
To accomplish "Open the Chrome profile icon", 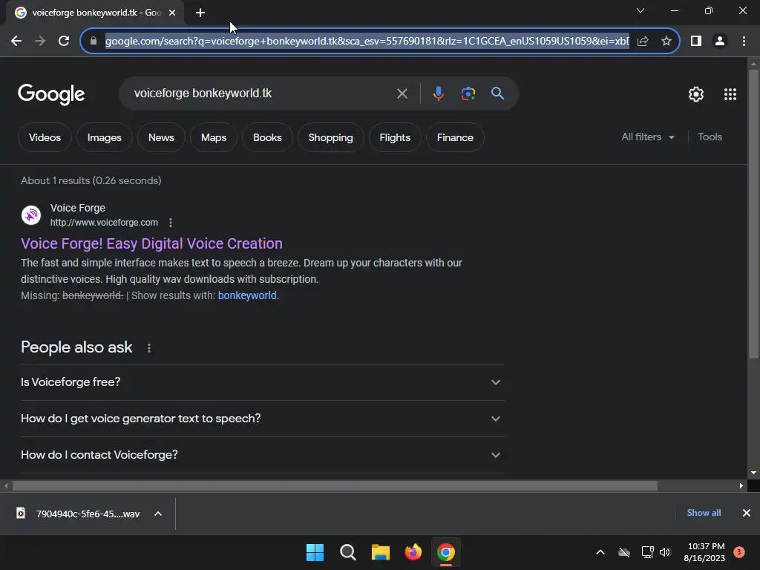I will (x=720, y=42).
